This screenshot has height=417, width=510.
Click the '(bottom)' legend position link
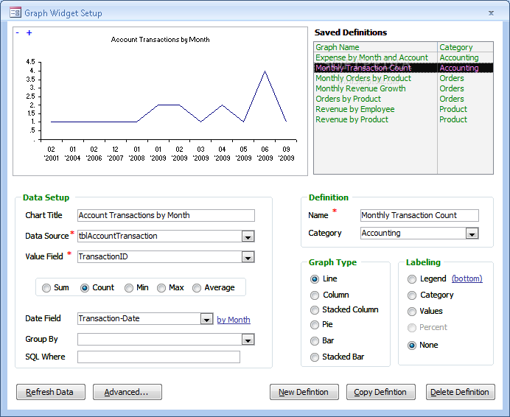(467, 278)
